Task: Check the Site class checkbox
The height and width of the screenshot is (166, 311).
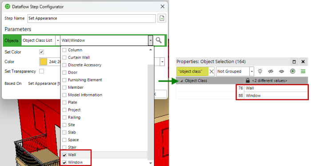Action: (64, 125)
